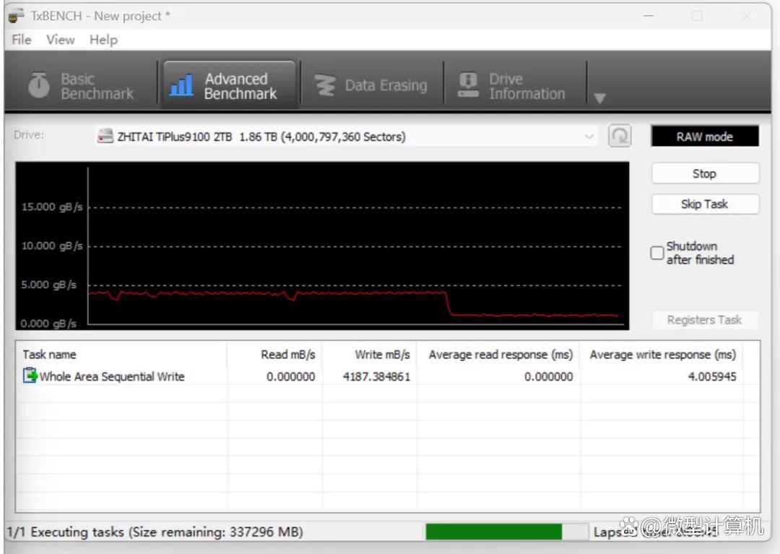Enable Shutdown after finished checkbox

[657, 253]
